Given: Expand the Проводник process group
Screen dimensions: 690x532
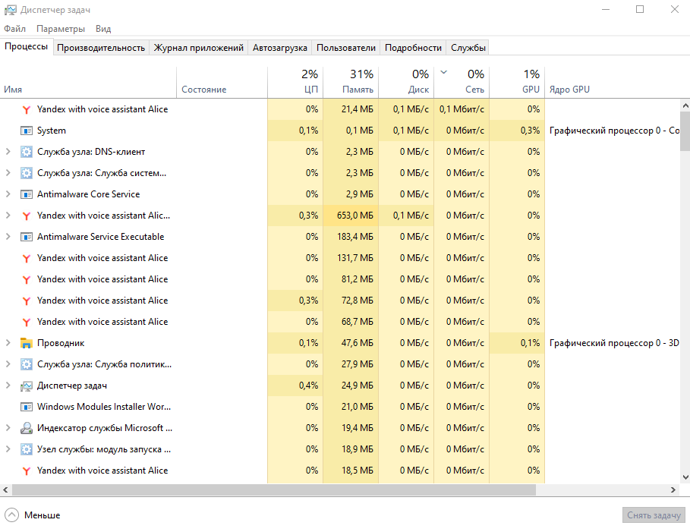Looking at the screenshot, I should tap(8, 343).
